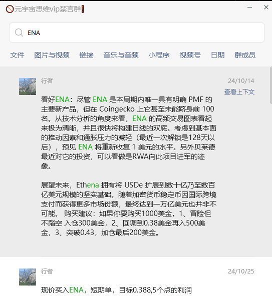Viewport: 272px width, 299px height.
Task: Click message text starting with 看好ENA
Action: click(x=129, y=132)
